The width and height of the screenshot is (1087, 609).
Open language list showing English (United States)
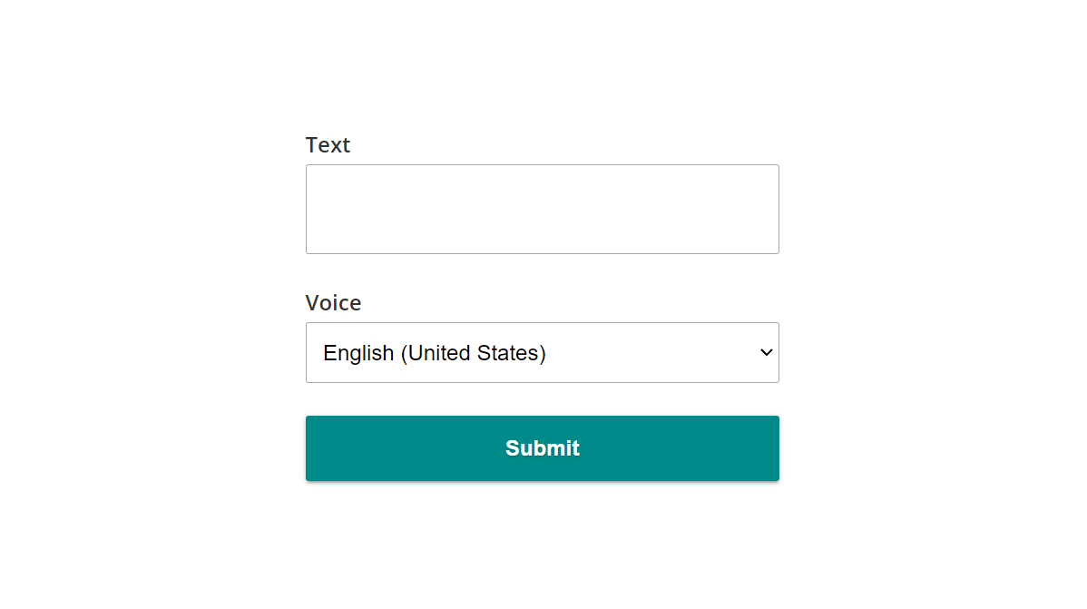coord(542,352)
